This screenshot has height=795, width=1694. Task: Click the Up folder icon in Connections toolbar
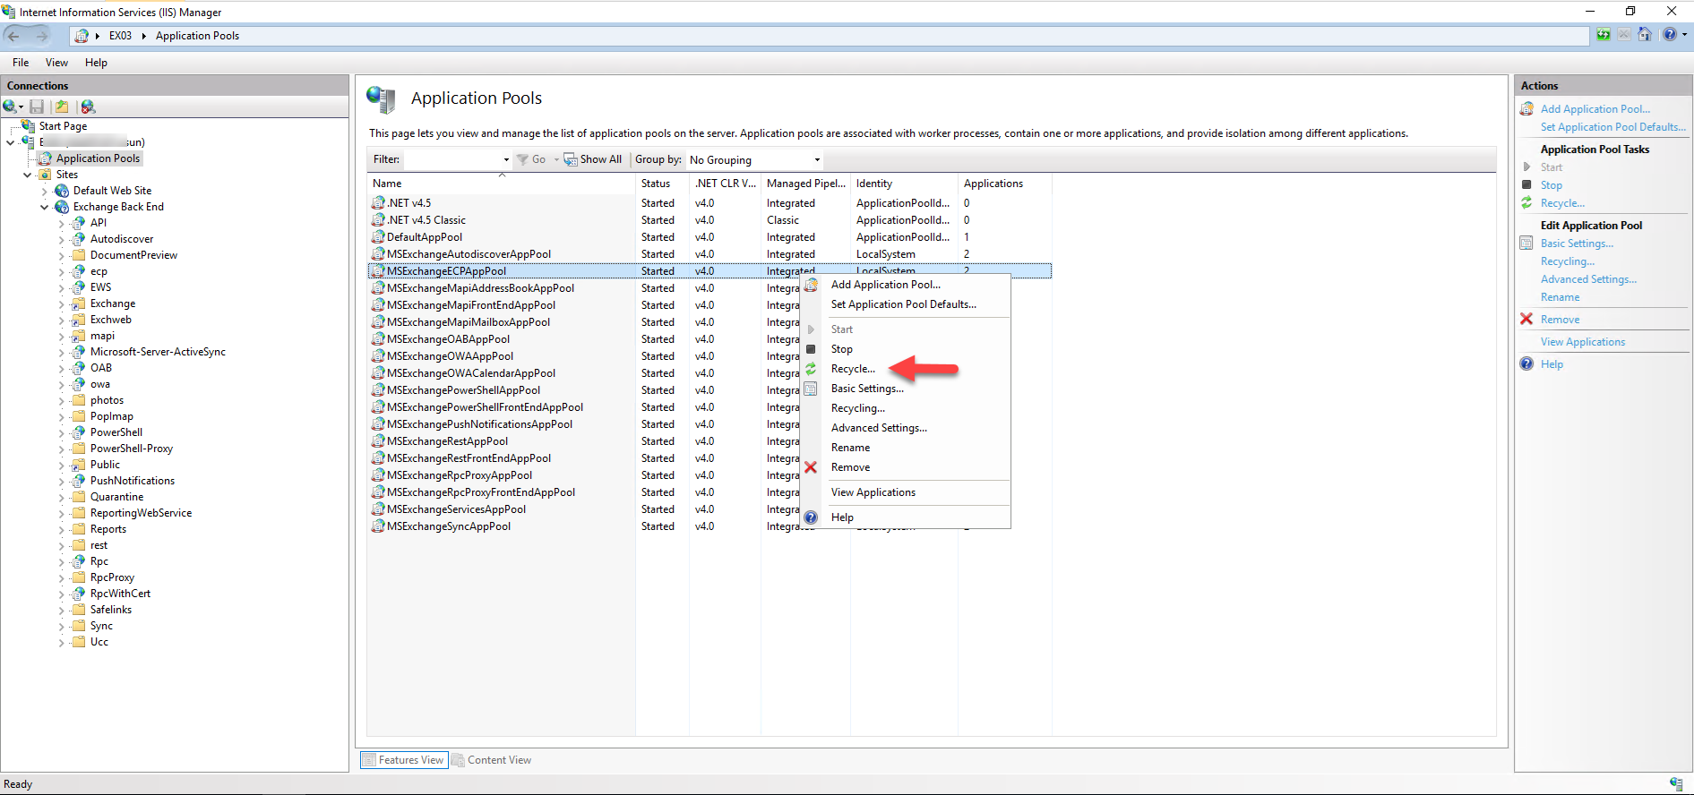tap(62, 107)
